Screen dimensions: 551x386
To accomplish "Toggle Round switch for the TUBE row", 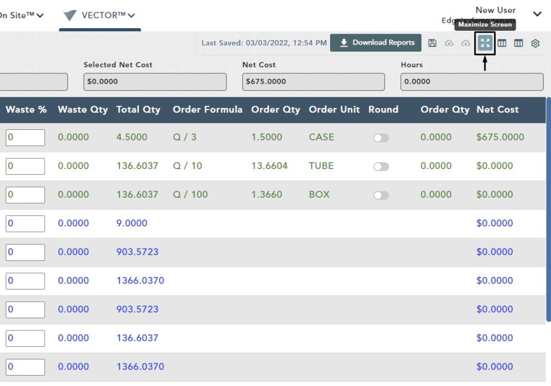I will [381, 166].
